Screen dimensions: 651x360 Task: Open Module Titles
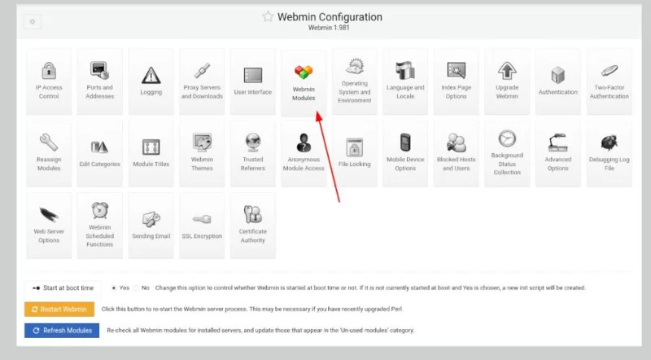point(151,154)
